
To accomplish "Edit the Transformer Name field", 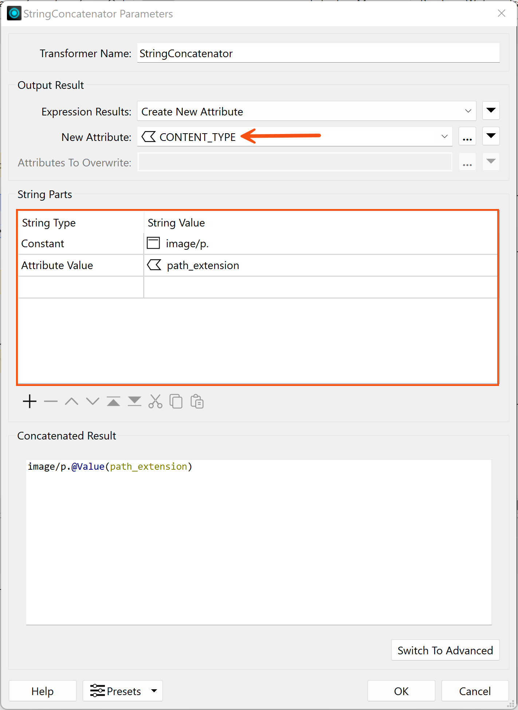I will (x=318, y=53).
